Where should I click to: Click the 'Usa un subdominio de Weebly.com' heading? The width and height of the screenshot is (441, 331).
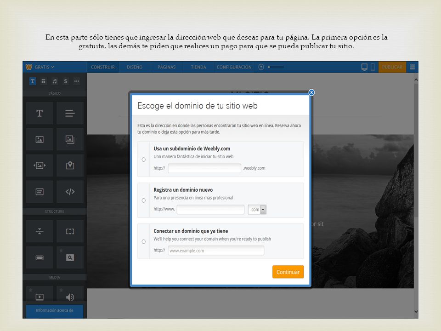192,148
